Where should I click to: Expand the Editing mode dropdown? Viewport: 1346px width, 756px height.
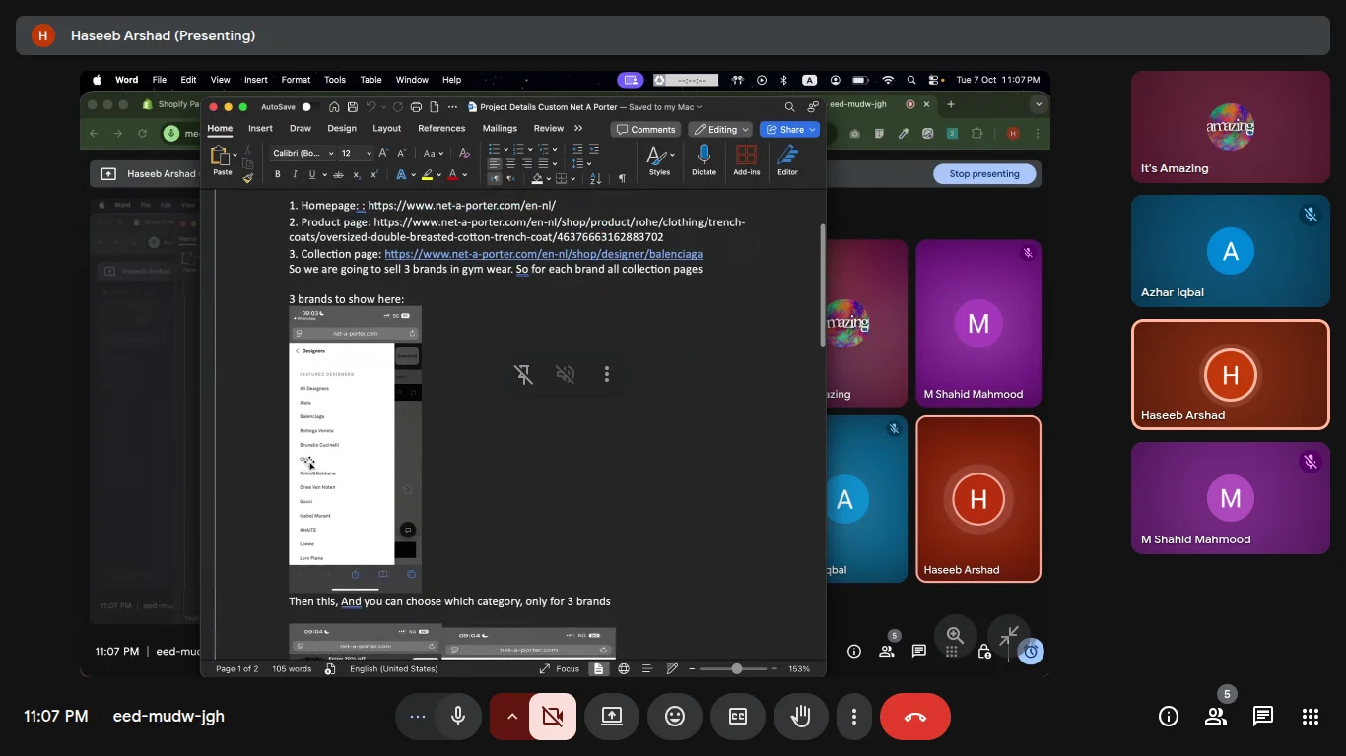click(x=721, y=130)
